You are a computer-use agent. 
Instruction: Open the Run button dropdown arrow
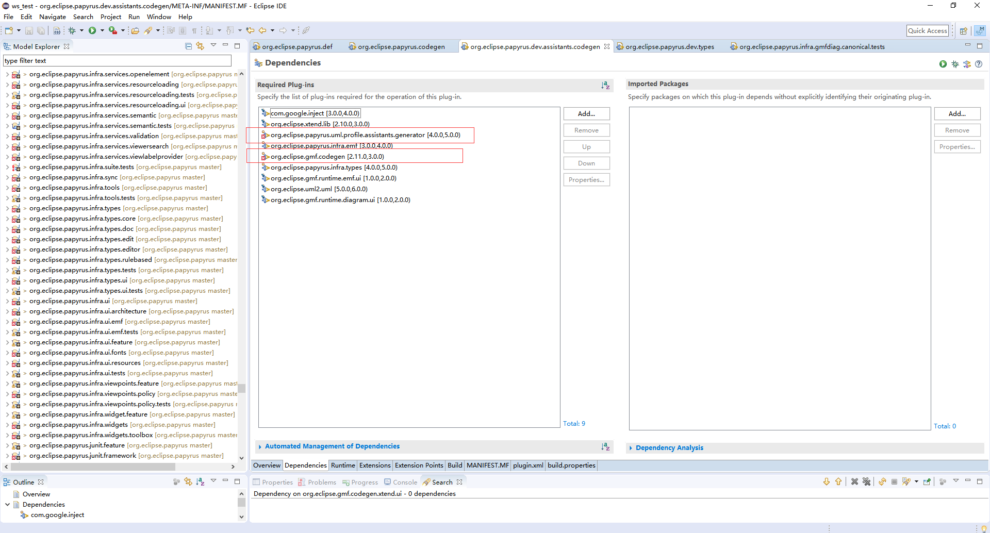(x=102, y=30)
